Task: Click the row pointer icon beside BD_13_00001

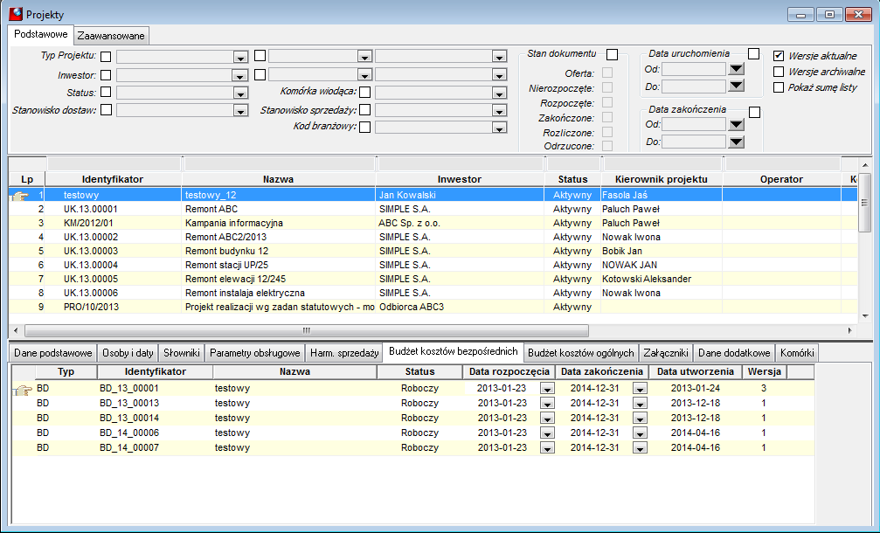Action: (x=23, y=390)
